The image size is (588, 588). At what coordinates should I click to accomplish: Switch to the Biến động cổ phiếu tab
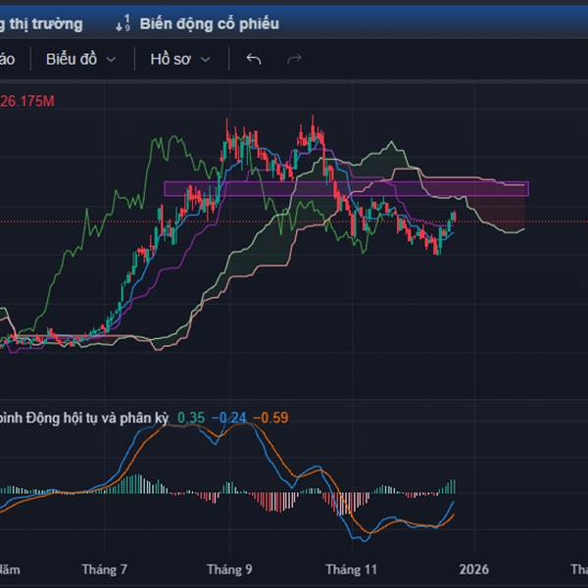(209, 24)
